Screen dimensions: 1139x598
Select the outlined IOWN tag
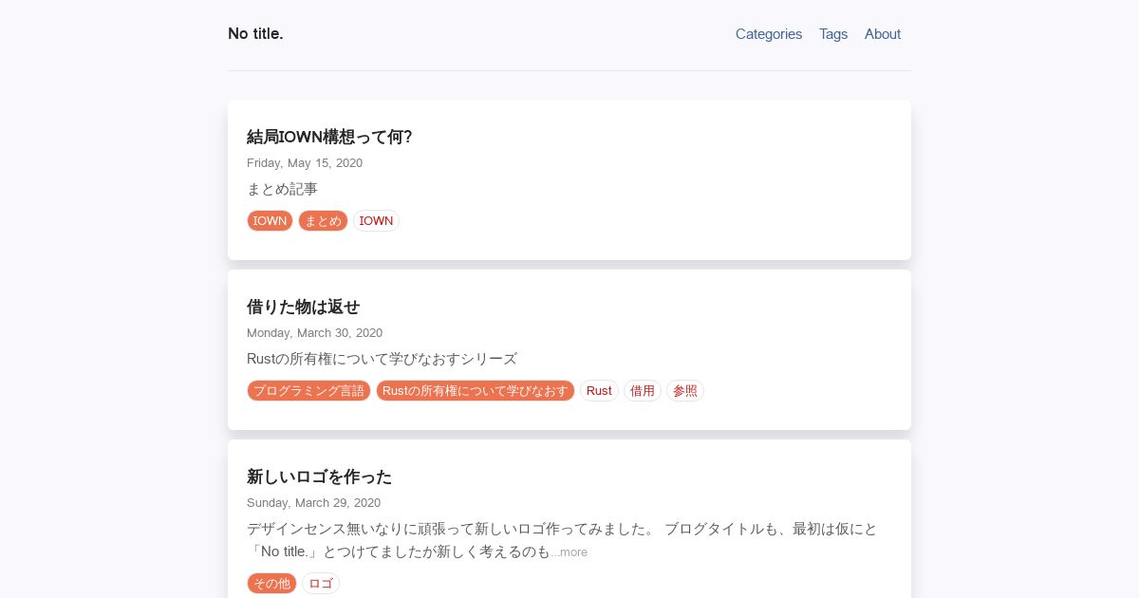coord(376,221)
